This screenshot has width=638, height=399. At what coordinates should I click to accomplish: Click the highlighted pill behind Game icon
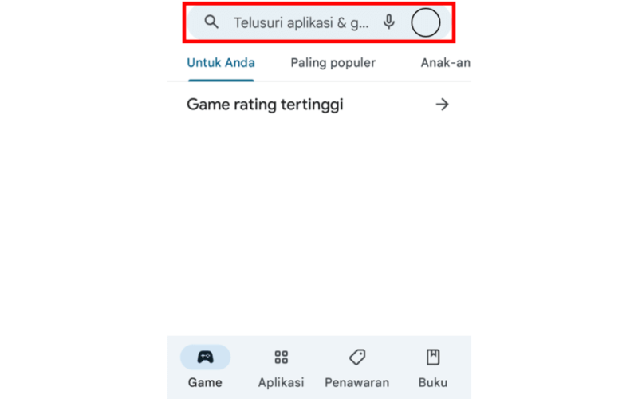(x=206, y=357)
